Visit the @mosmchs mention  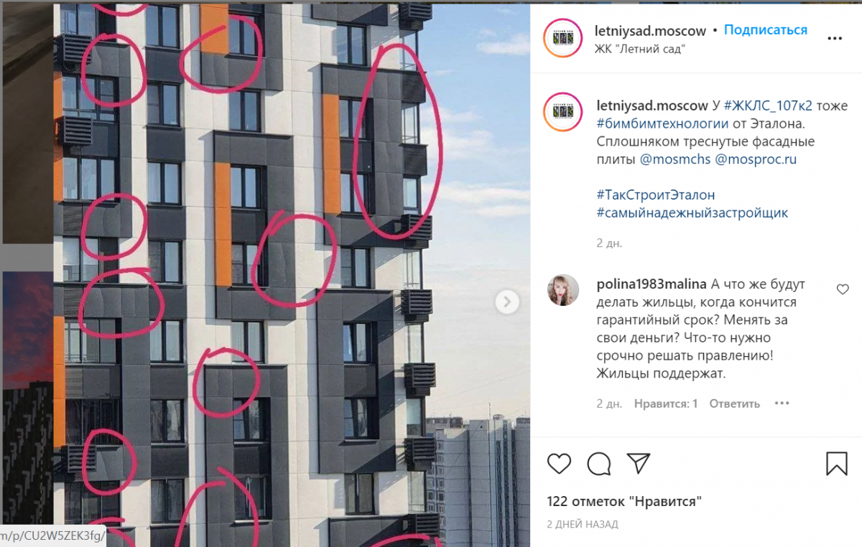675,159
